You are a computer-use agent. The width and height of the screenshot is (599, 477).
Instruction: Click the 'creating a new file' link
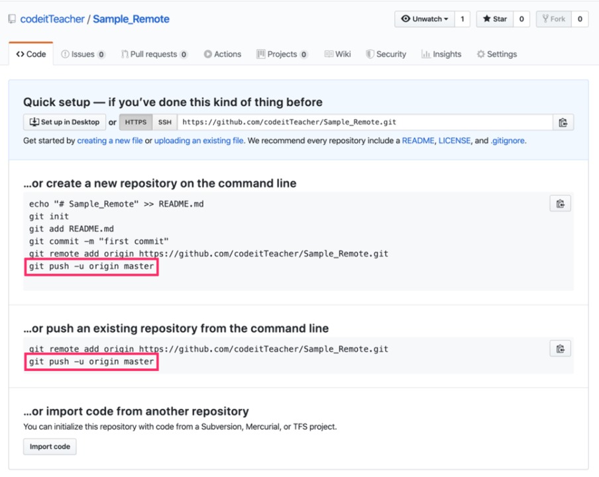[x=109, y=140]
